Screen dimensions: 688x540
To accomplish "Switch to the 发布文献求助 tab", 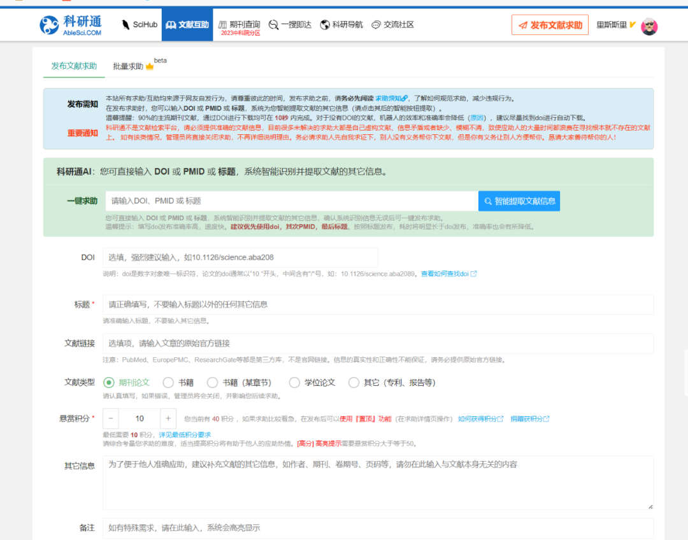I will coord(74,66).
